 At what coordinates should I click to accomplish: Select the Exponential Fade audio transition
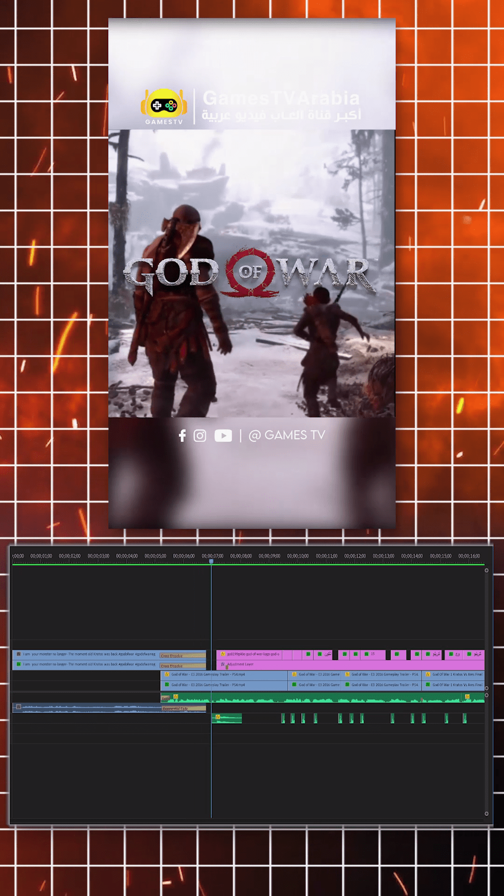pos(184,709)
